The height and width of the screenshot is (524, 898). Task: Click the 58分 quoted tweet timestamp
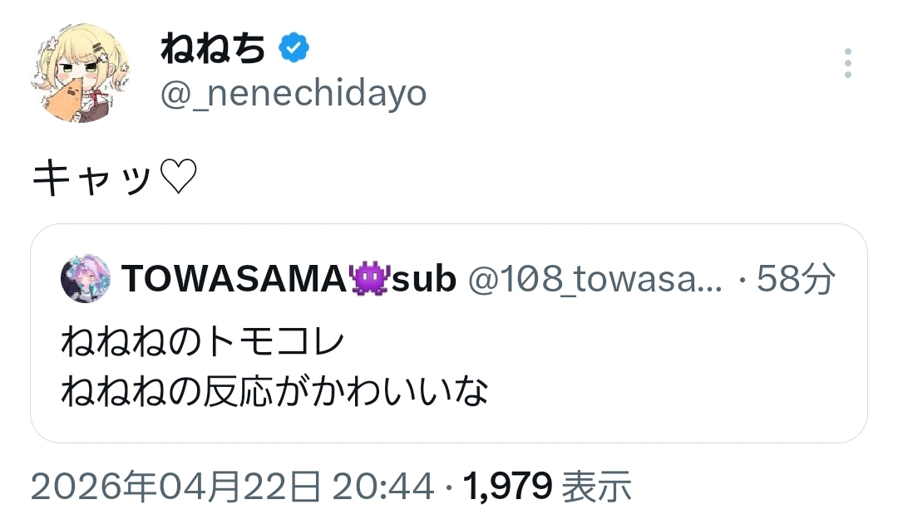[x=795, y=281]
